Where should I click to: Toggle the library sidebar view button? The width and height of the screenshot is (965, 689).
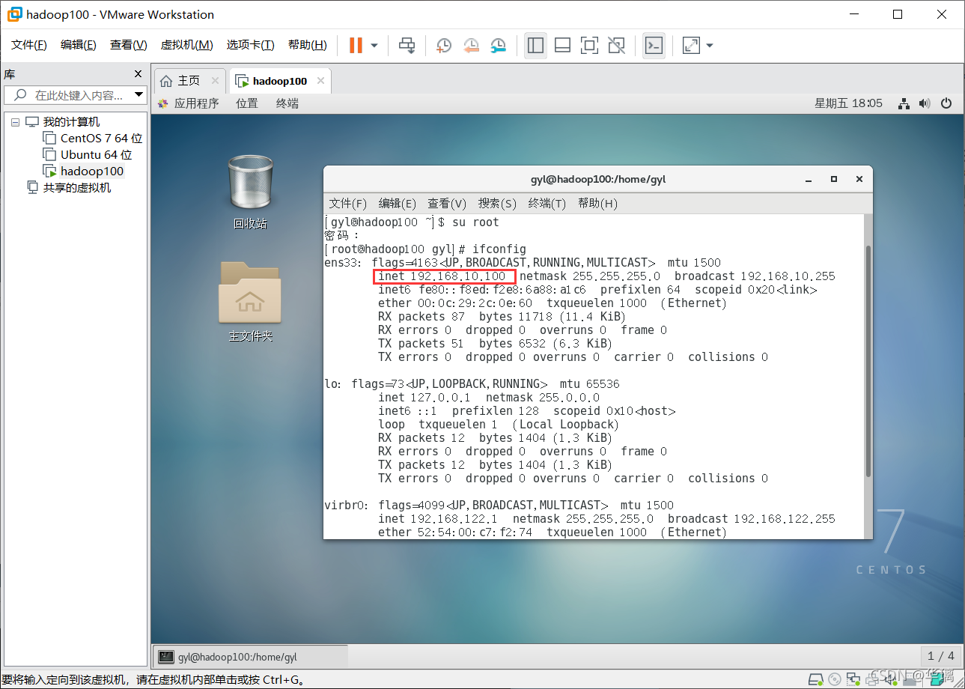tap(535, 46)
